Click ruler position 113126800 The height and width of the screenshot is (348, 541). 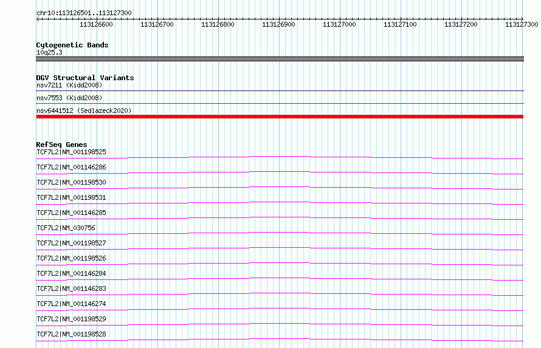(x=218, y=24)
